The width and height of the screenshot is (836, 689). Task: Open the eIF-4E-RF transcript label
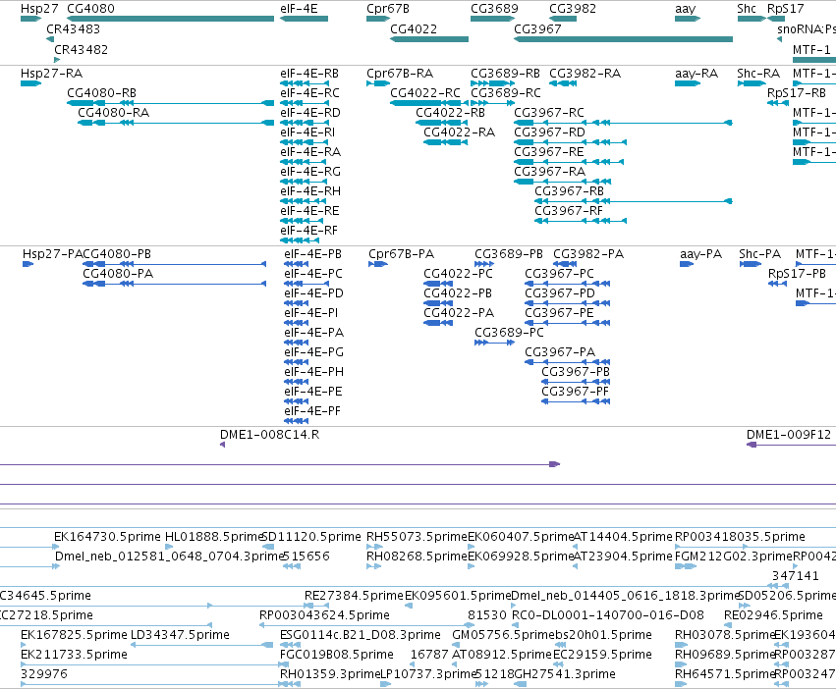tap(308, 231)
